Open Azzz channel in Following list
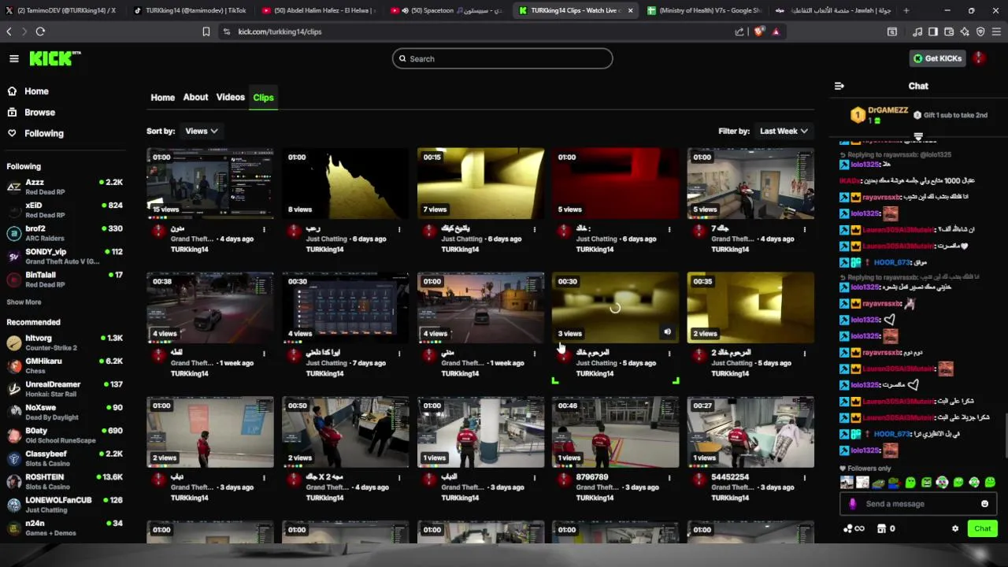1008x567 pixels. point(65,187)
